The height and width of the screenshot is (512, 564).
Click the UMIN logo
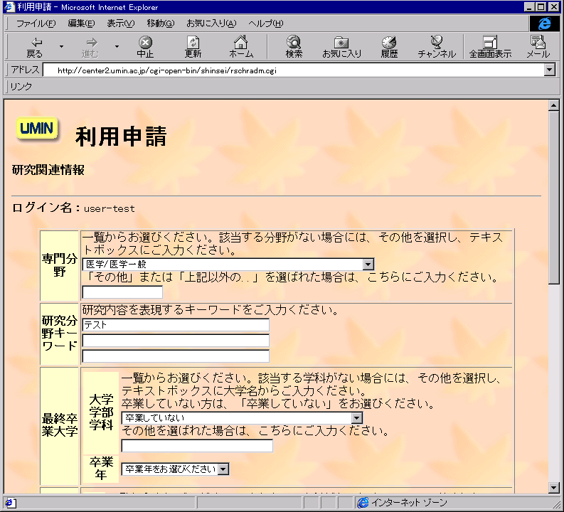pos(37,129)
